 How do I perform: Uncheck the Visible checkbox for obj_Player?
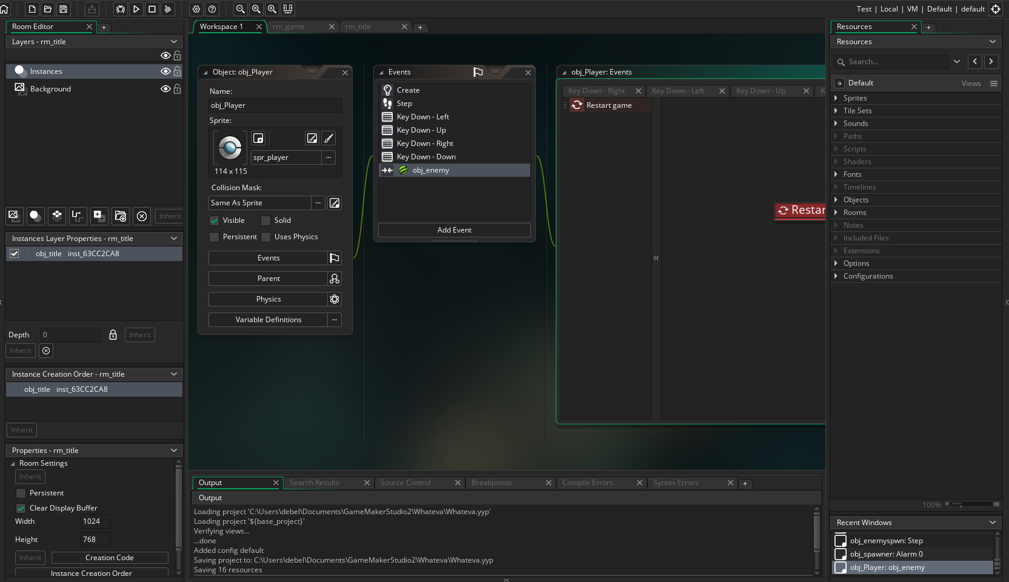[215, 220]
